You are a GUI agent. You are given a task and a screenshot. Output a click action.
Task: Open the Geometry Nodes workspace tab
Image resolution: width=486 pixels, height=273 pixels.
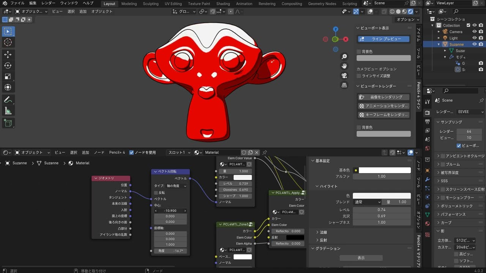point(322,4)
